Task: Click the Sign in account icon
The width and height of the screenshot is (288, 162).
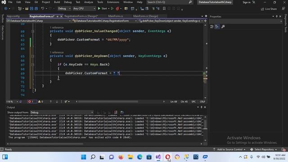Action: pos(254,2)
